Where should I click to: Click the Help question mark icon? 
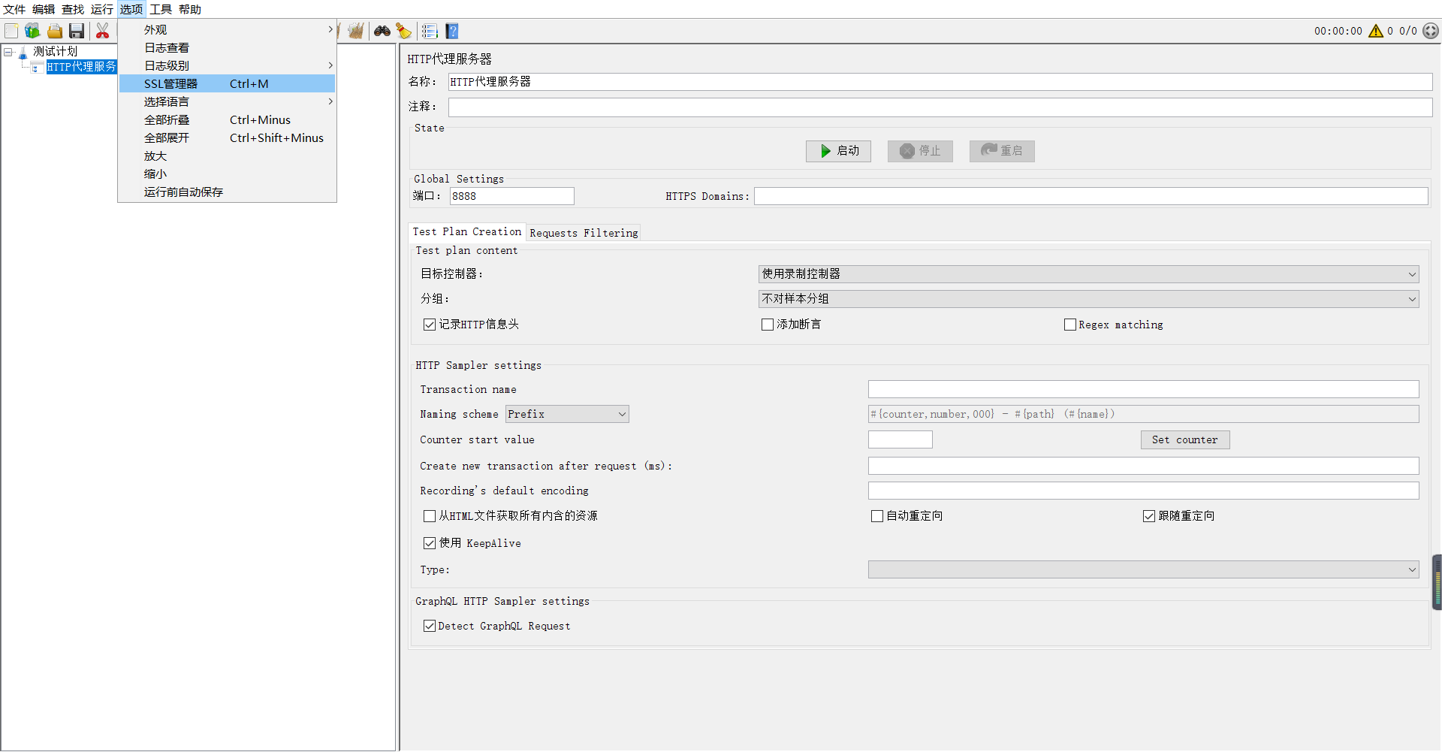tap(452, 31)
